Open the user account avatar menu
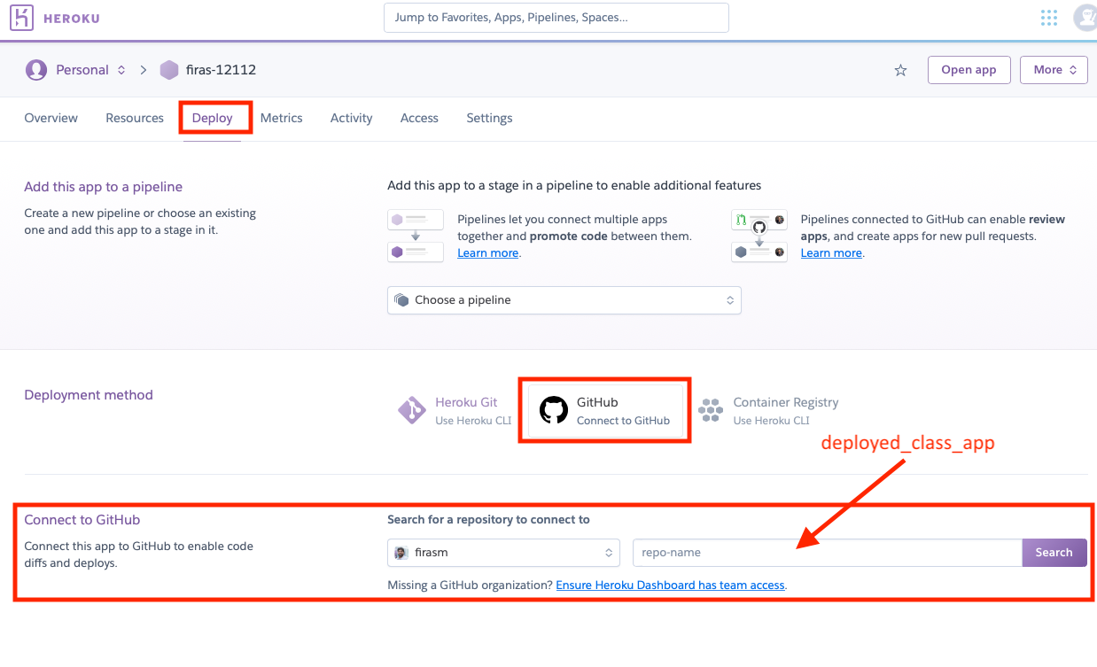The image size is (1097, 667). (x=1085, y=17)
